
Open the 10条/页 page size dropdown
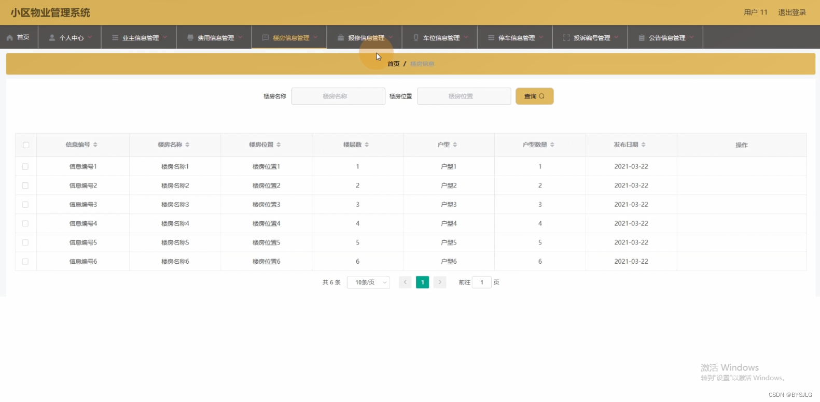click(x=368, y=282)
